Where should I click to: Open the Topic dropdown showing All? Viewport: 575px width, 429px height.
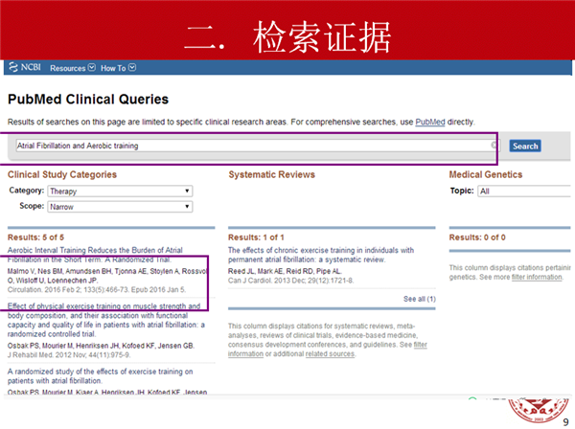tap(525, 191)
